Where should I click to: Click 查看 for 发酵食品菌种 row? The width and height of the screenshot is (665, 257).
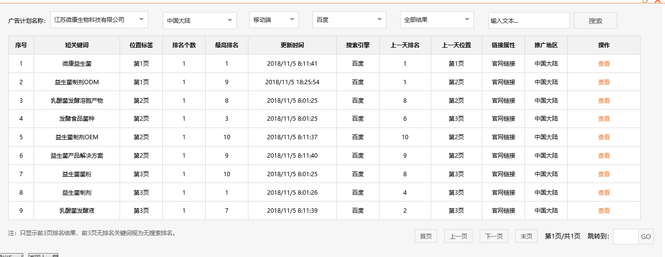(604, 118)
